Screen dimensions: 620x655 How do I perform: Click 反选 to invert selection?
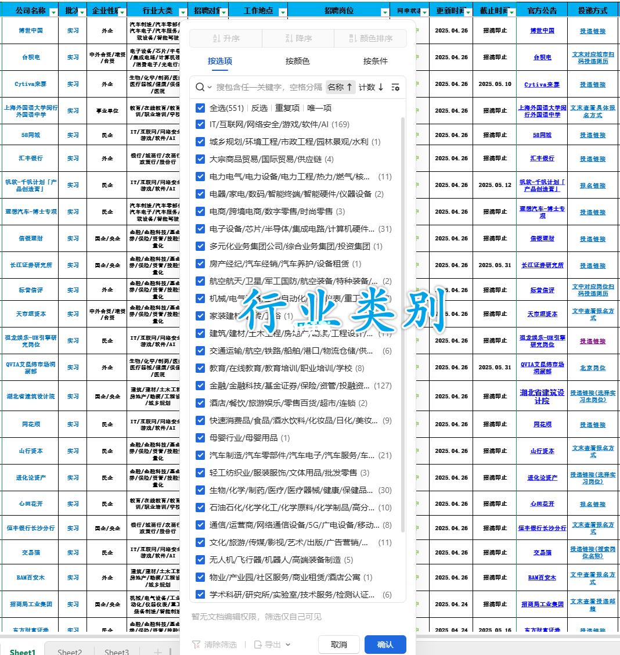coord(259,108)
